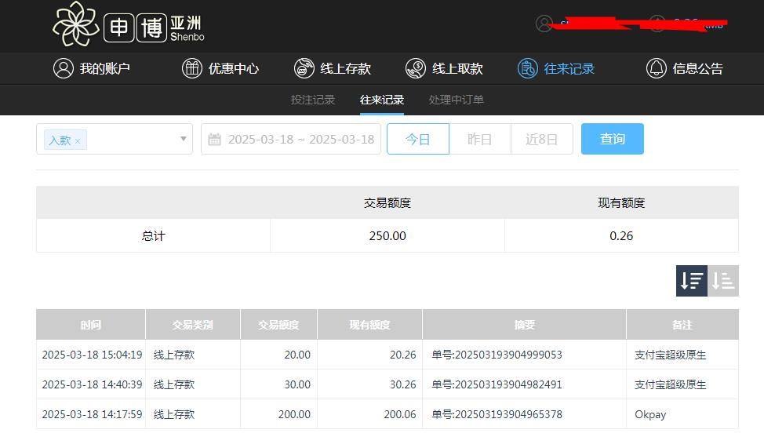Click the 优惠中心 gift icon
Image resolution: width=764 pixels, height=437 pixels.
pyautogui.click(x=192, y=69)
